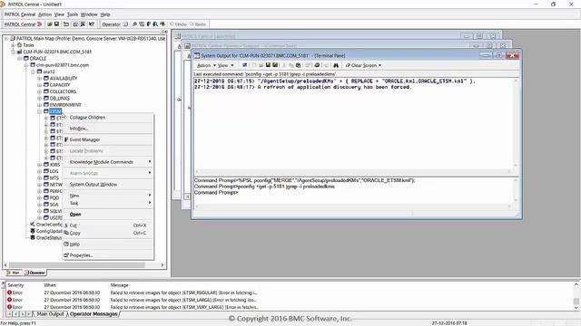Click the Redo toolbar button
This screenshot has width=581, height=326.
(x=198, y=24)
